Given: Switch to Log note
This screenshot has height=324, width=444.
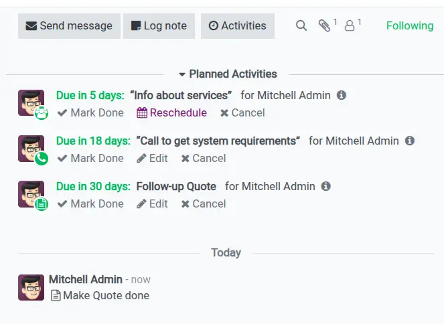Looking at the screenshot, I should pos(159,26).
